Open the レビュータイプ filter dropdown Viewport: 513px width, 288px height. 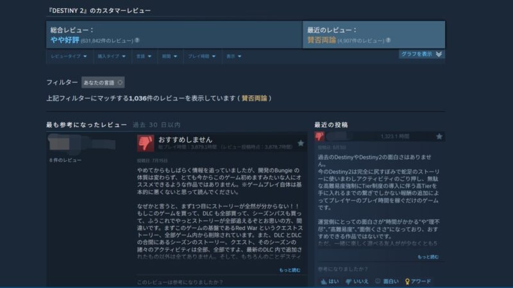click(x=69, y=56)
